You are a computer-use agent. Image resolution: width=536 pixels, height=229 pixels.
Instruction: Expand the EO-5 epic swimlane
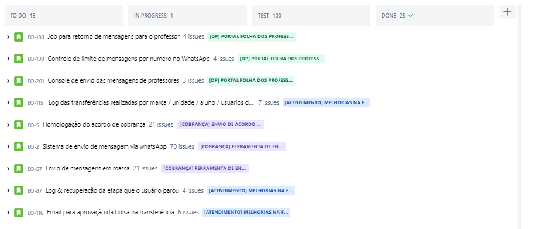click(x=8, y=125)
